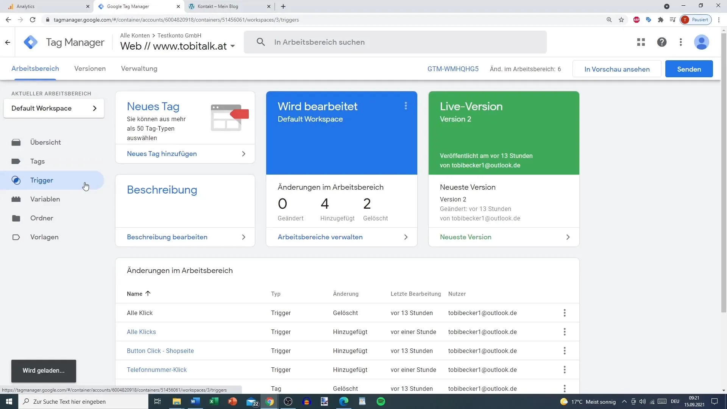Click Änd. im Arbeitsbereich: 6 text
Screen dimensions: 727x409
[x=525, y=69]
